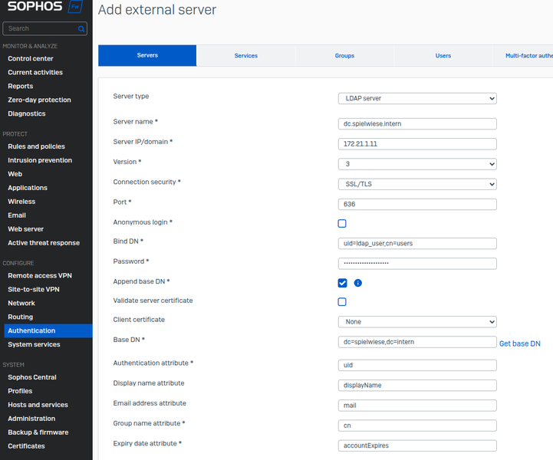Image resolution: width=553 pixels, height=460 pixels.
Task: Click the Get base DN link
Action: 519,343
